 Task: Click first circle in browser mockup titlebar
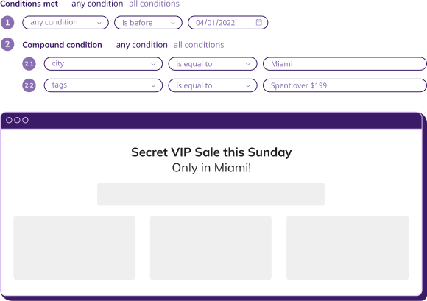9,120
